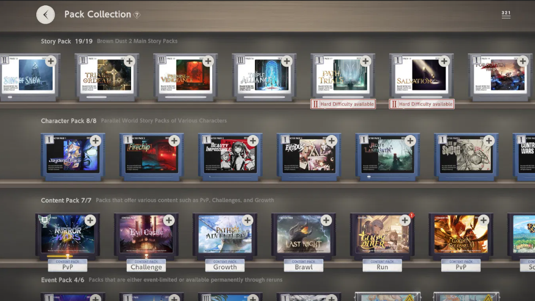Open the Promise of Vengeance cartridge
The height and width of the screenshot is (301, 535).
[185, 77]
